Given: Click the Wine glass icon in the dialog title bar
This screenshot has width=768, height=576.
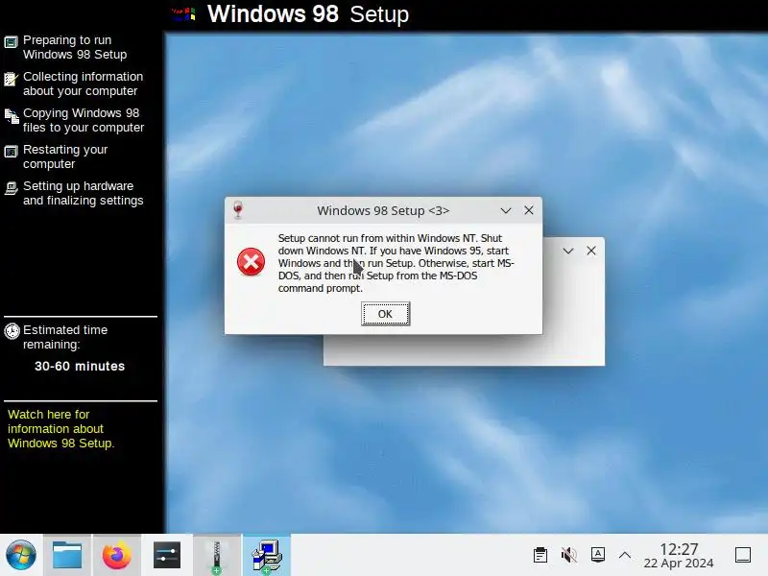Looking at the screenshot, I should coord(238,209).
